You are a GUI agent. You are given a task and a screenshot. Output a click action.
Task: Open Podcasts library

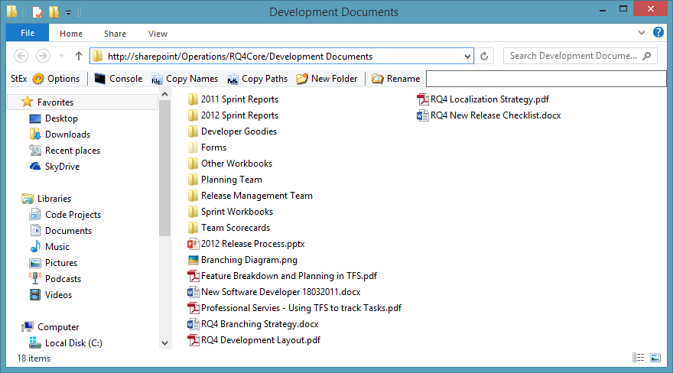click(55, 279)
